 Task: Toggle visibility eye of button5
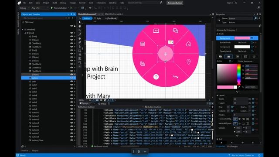(71, 126)
